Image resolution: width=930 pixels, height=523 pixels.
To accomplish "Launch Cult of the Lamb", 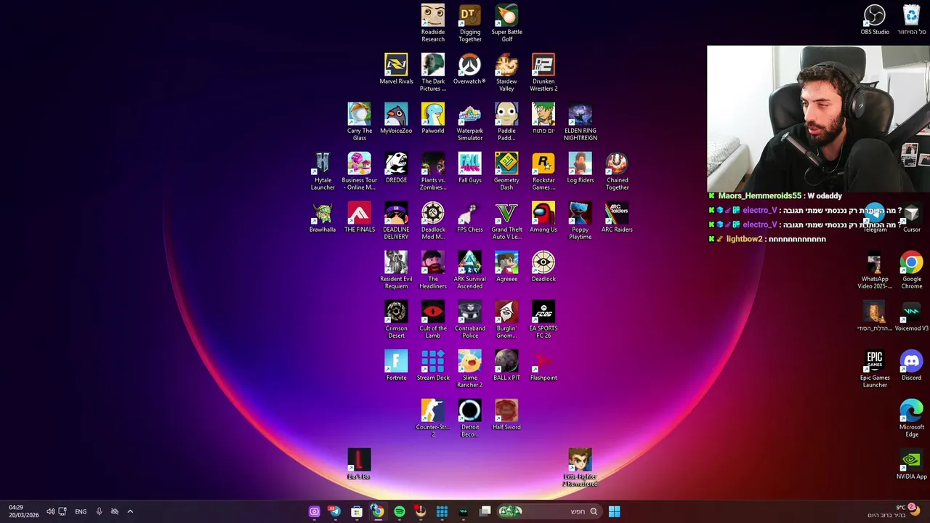I will pyautogui.click(x=433, y=320).
